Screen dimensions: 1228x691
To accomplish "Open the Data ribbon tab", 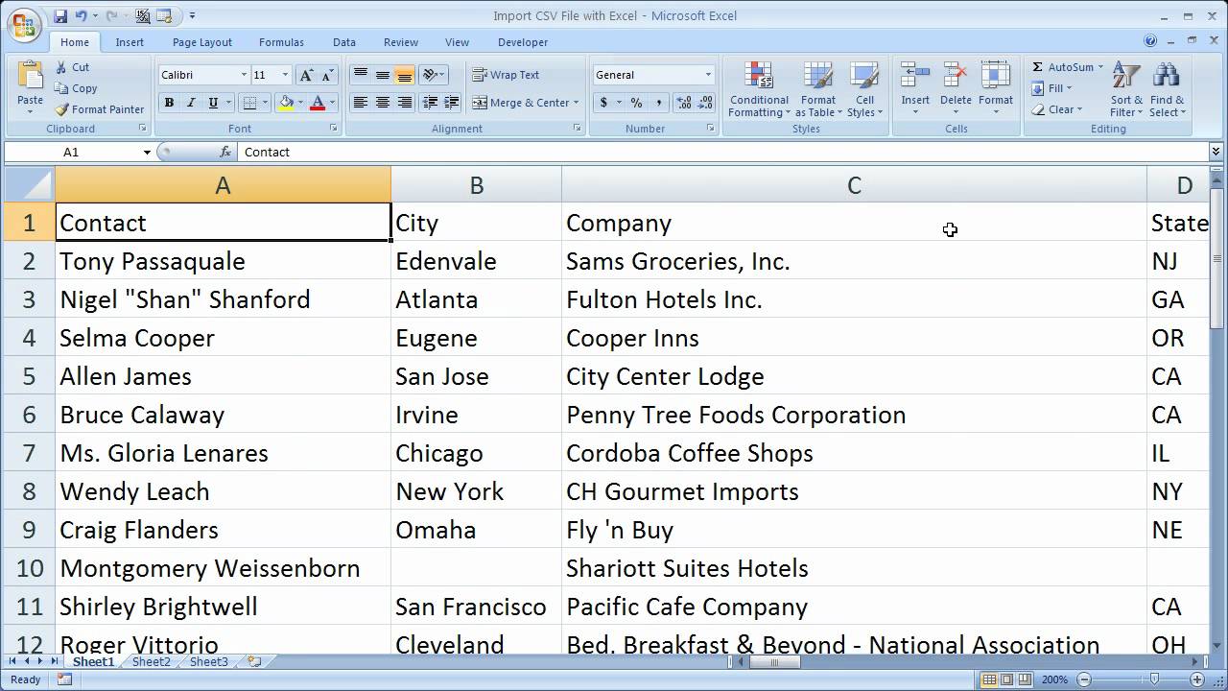I will [344, 42].
